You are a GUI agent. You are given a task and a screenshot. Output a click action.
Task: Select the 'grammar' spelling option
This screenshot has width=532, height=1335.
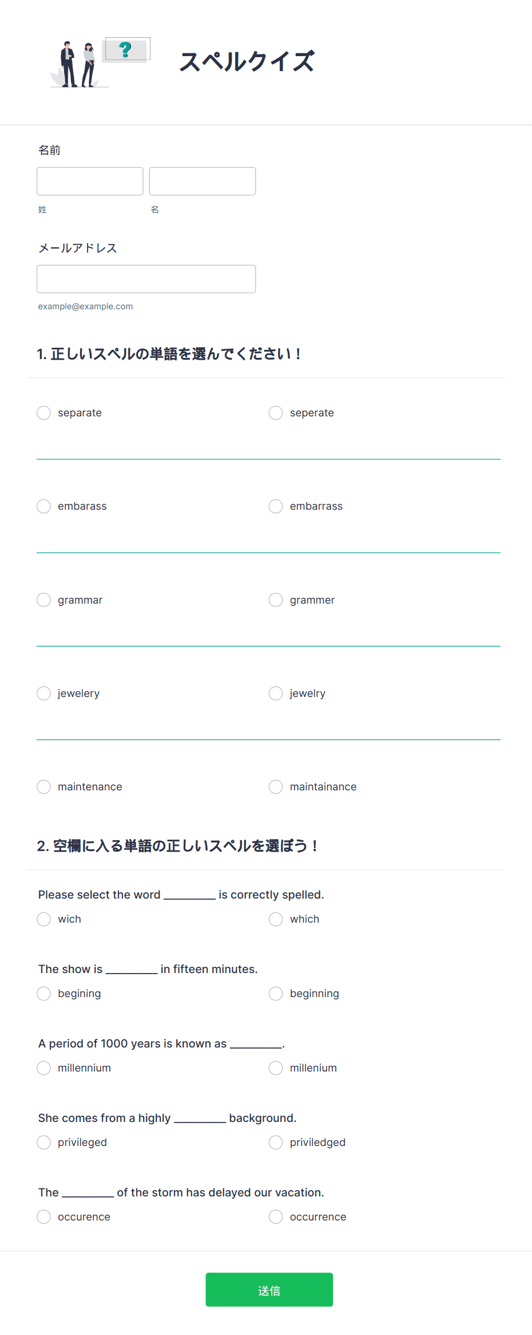click(44, 600)
